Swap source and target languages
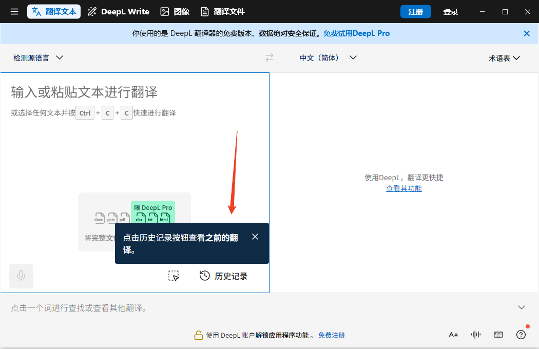 (269, 57)
